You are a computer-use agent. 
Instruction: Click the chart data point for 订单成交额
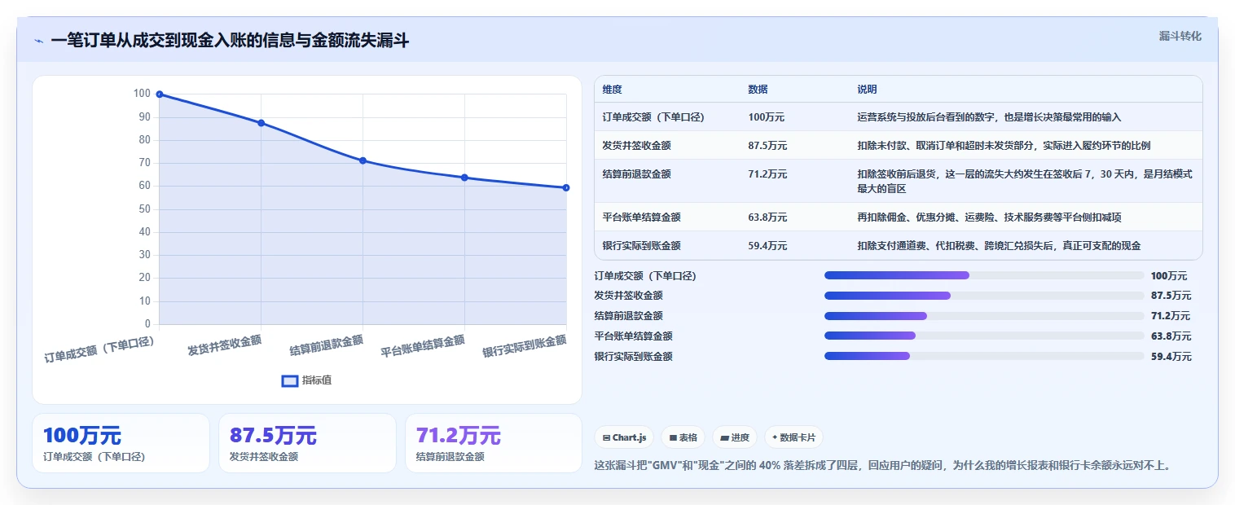click(x=160, y=94)
